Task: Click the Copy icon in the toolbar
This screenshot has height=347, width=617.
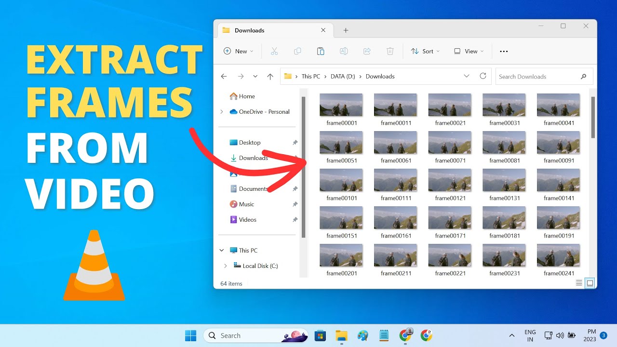Action: click(x=297, y=51)
